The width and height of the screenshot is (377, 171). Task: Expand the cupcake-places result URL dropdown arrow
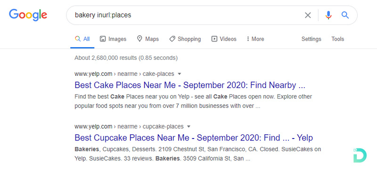coord(188,127)
